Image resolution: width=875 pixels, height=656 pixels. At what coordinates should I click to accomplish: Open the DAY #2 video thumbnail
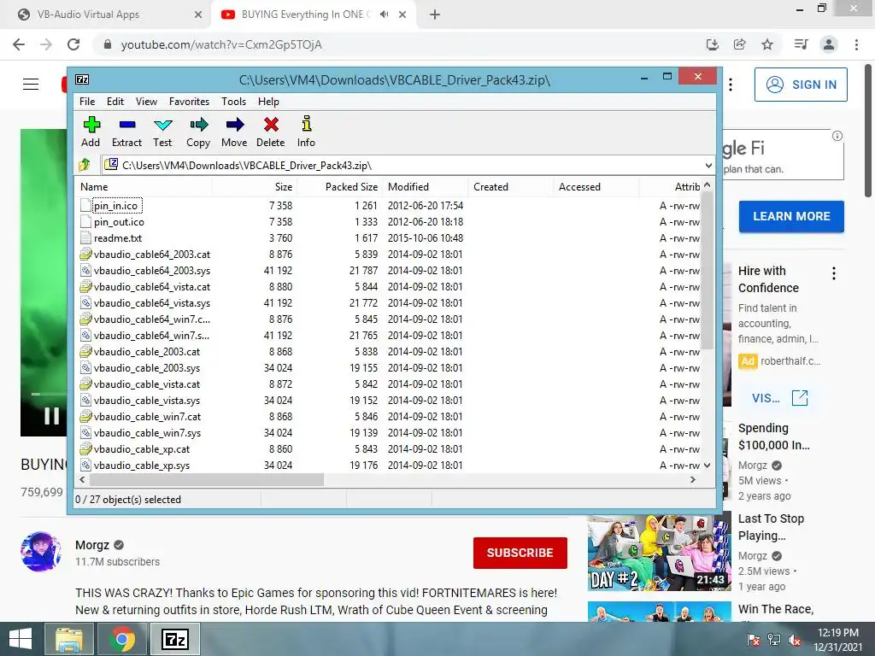(659, 553)
